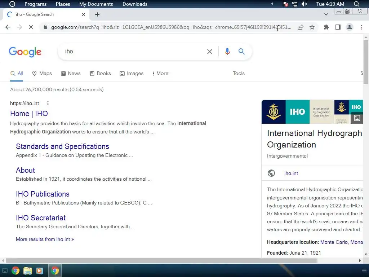This screenshot has width=369, height=277.
Task: Open the media player icon in taskbar
Action: (x=40, y=271)
